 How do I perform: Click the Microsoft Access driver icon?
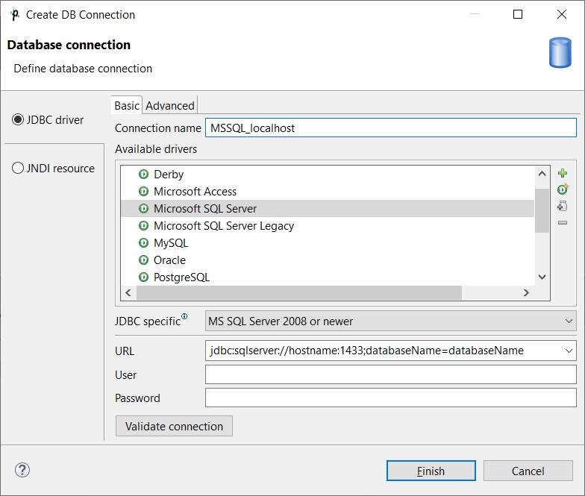click(143, 191)
